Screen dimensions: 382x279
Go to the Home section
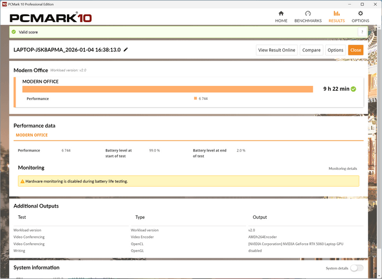click(x=281, y=17)
